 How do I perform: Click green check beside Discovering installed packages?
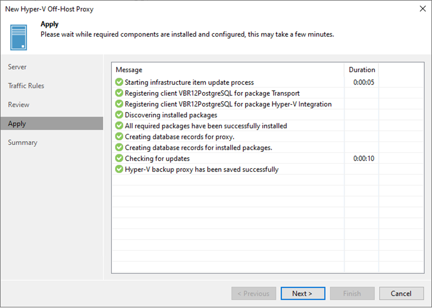tap(119, 115)
